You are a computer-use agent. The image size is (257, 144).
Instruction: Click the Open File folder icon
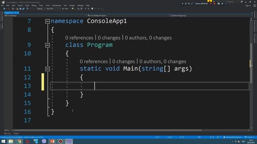[x=17, y=9]
